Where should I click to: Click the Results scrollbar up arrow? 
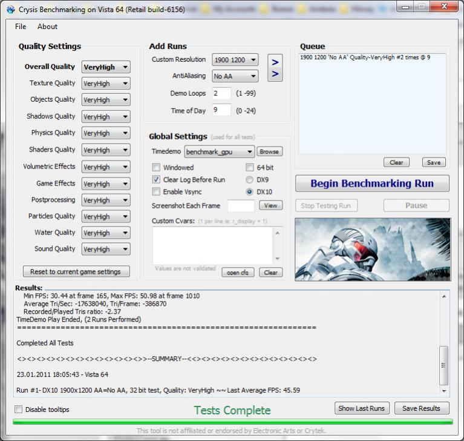[x=444, y=296]
